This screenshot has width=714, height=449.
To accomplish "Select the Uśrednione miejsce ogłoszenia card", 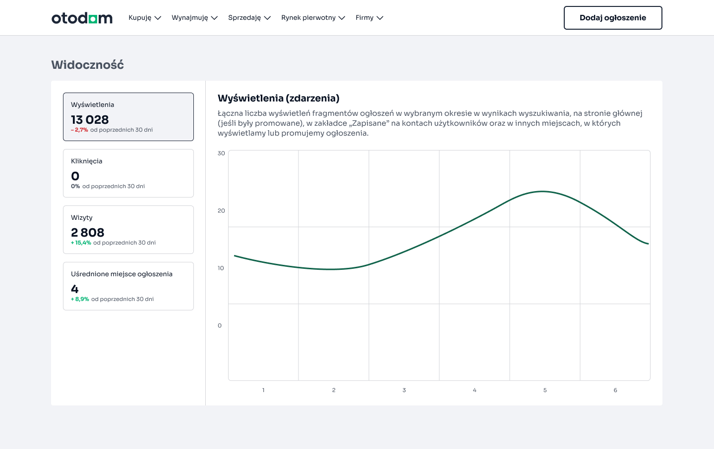I will click(128, 286).
